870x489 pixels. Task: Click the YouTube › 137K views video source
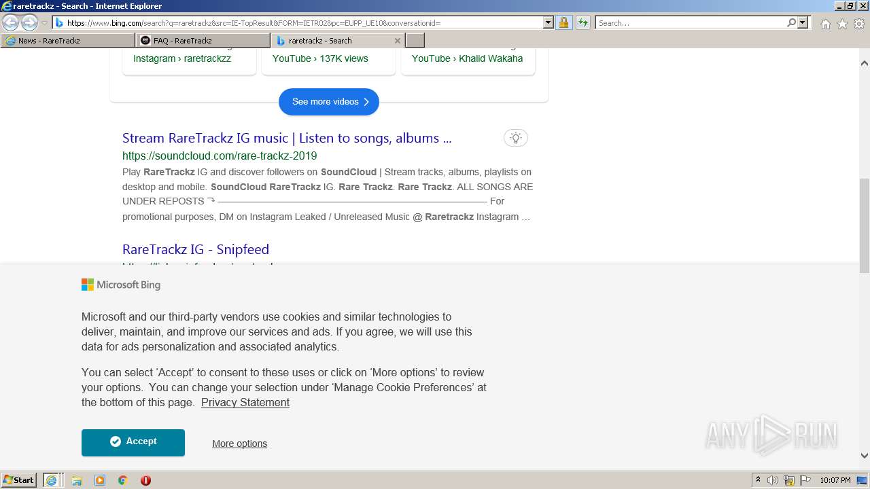click(320, 58)
